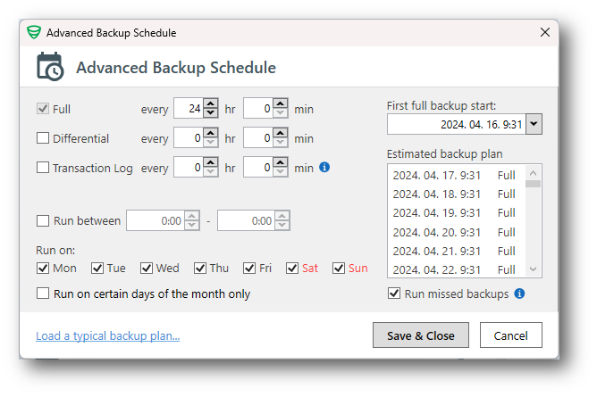The width and height of the screenshot is (597, 397).
Task: Click the Cancel button
Action: pos(510,335)
